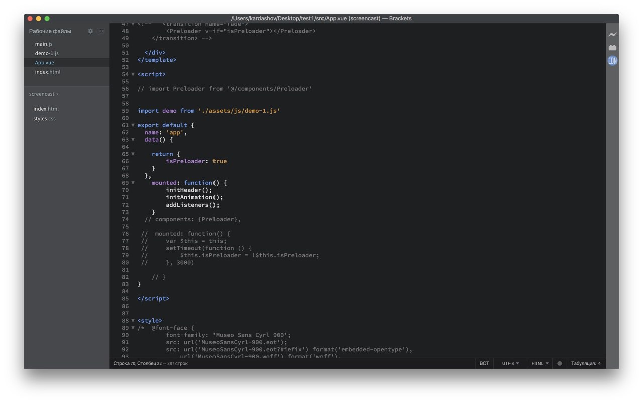The width and height of the screenshot is (643, 403).
Task: Collapse the mounted function at line 69
Action: pos(133,183)
